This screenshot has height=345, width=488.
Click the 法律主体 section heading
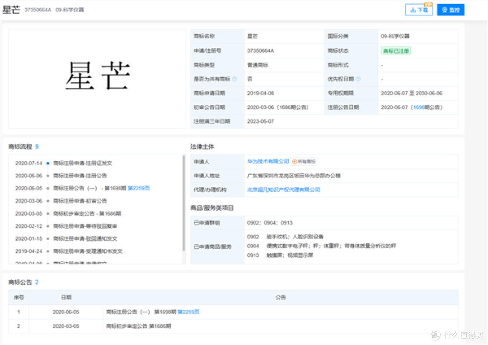point(202,147)
